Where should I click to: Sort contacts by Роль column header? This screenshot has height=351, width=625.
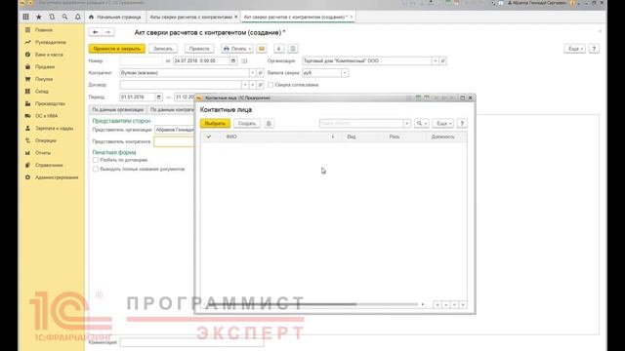coord(395,136)
